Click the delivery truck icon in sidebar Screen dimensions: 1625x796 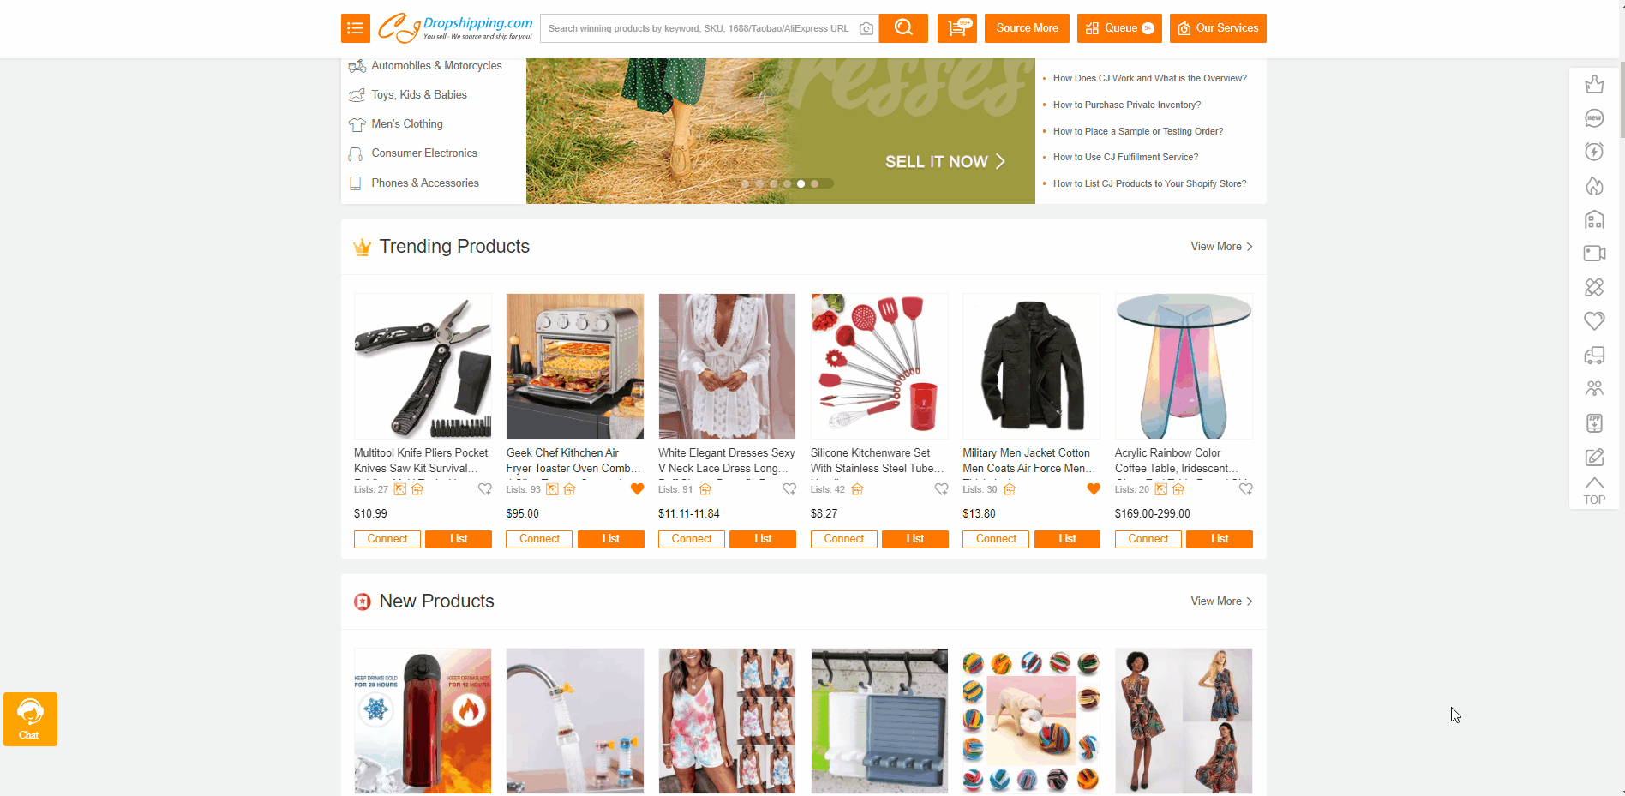1594,355
